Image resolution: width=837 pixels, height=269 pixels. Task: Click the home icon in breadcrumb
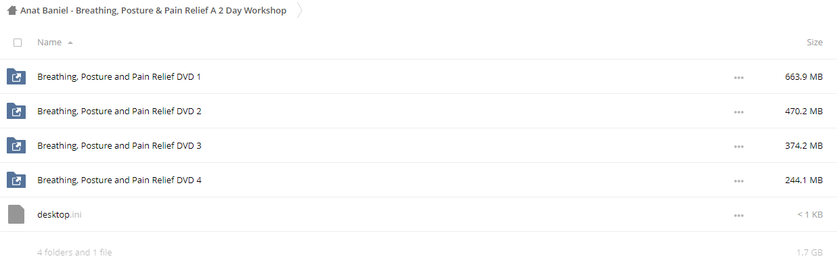(x=12, y=11)
